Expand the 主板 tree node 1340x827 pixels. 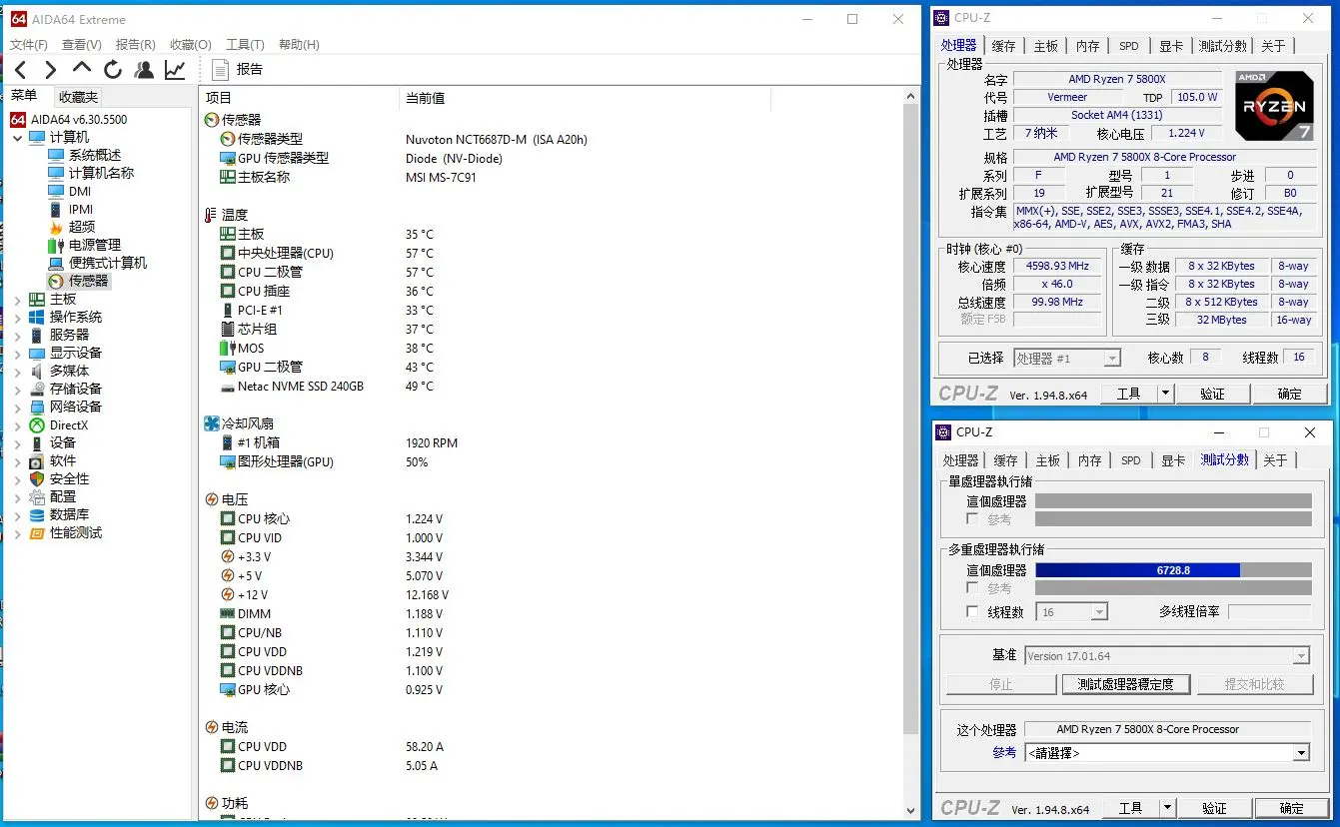[17, 299]
